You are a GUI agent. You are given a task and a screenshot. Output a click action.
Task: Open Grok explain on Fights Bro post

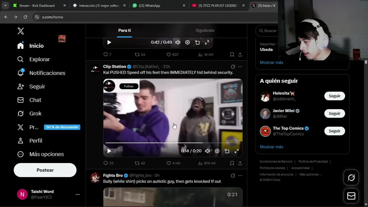pos(233,175)
